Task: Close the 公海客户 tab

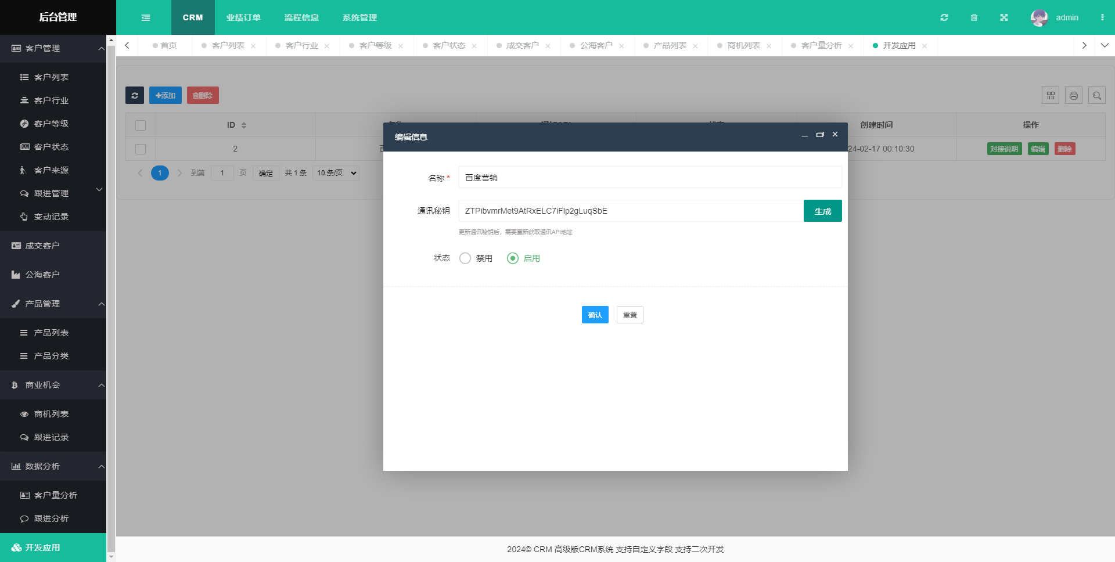Action: (x=621, y=46)
